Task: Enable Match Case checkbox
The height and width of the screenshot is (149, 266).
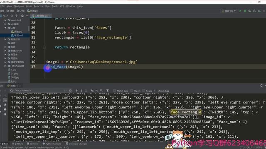Action: (115, 91)
